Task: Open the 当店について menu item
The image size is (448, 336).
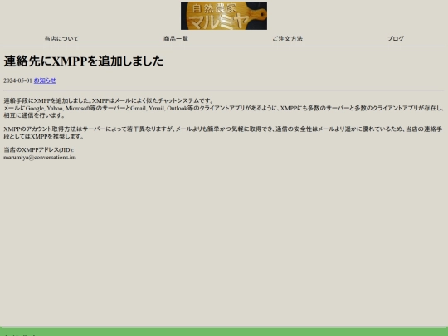Action: click(x=61, y=39)
